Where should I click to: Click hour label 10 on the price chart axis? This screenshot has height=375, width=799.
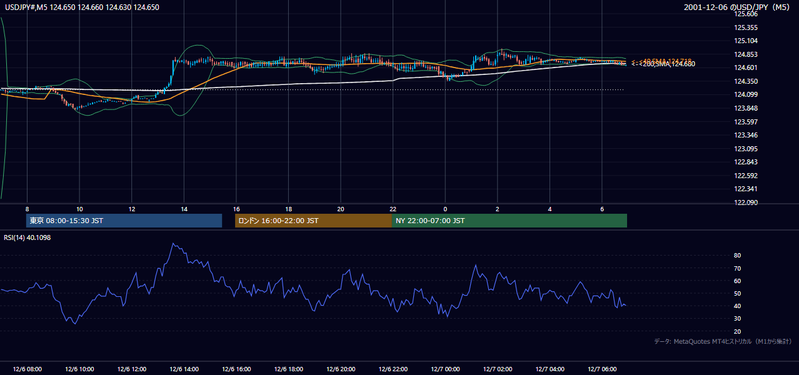pos(79,209)
